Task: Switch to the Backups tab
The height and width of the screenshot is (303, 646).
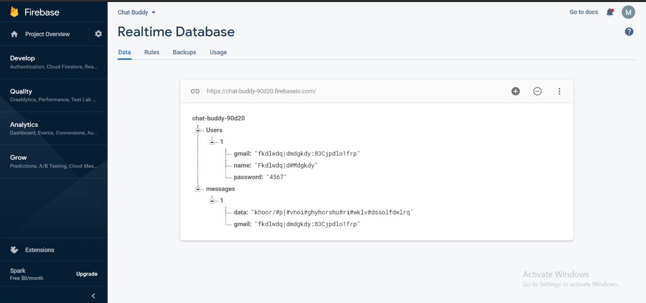Action: pos(184,52)
